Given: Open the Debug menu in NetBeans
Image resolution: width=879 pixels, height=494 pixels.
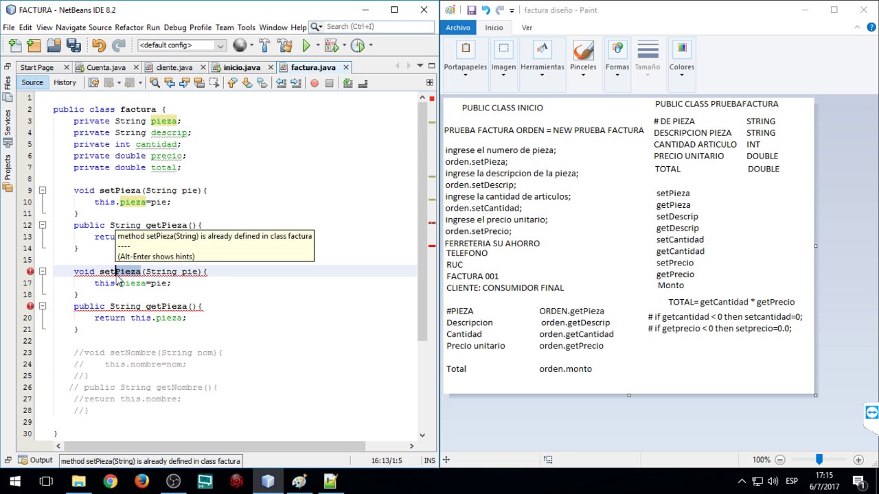Looking at the screenshot, I should point(175,27).
